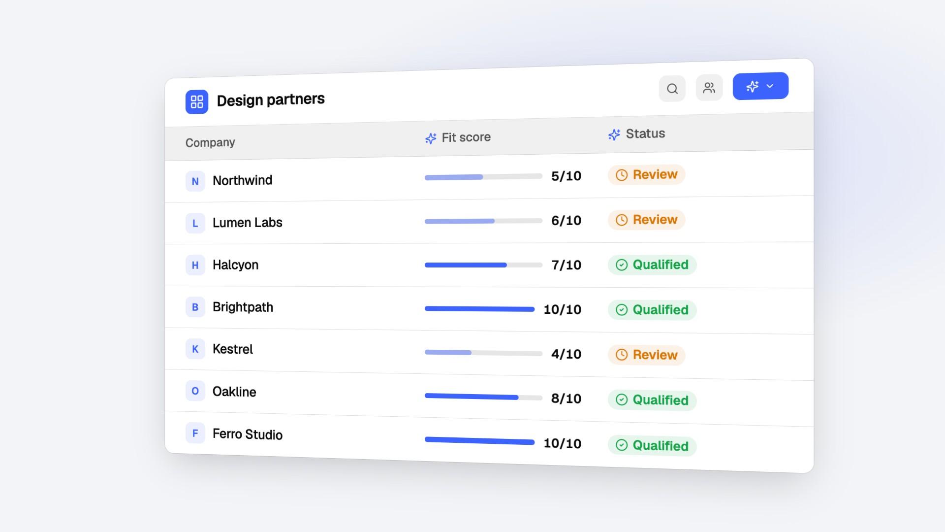Open the Brightpath company name
The image size is (945, 532).
243,307
